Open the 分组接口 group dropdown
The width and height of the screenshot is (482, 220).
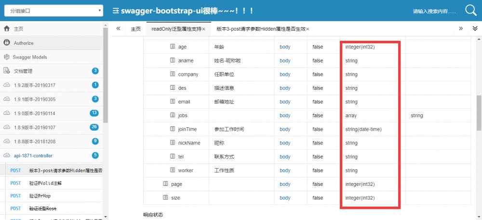(54, 11)
